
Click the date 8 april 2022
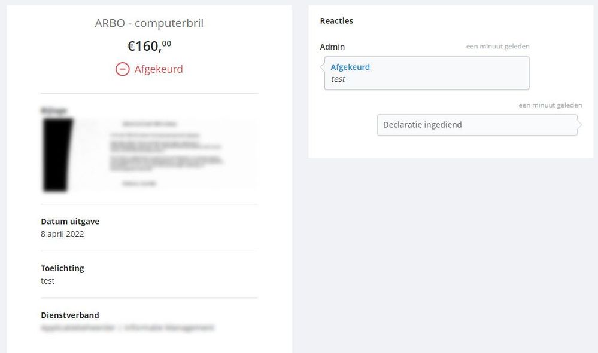tap(62, 234)
